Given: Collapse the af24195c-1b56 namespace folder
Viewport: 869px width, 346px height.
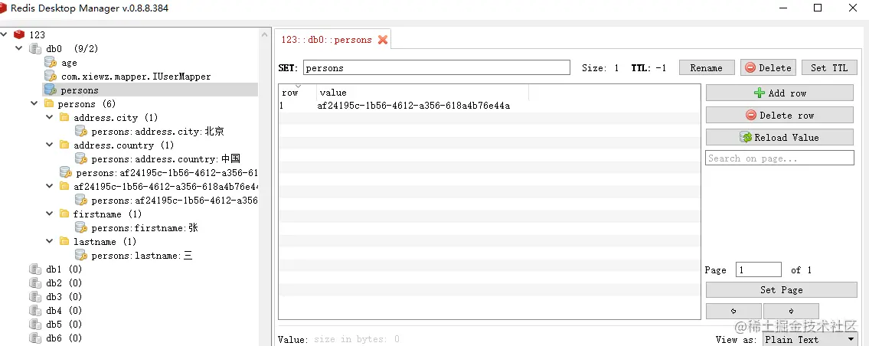Looking at the screenshot, I should tap(49, 186).
